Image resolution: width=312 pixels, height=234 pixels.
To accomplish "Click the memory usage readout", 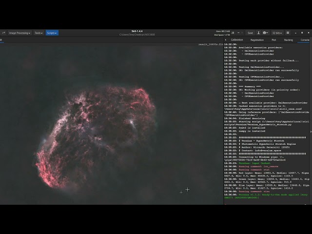I will click(223, 31).
